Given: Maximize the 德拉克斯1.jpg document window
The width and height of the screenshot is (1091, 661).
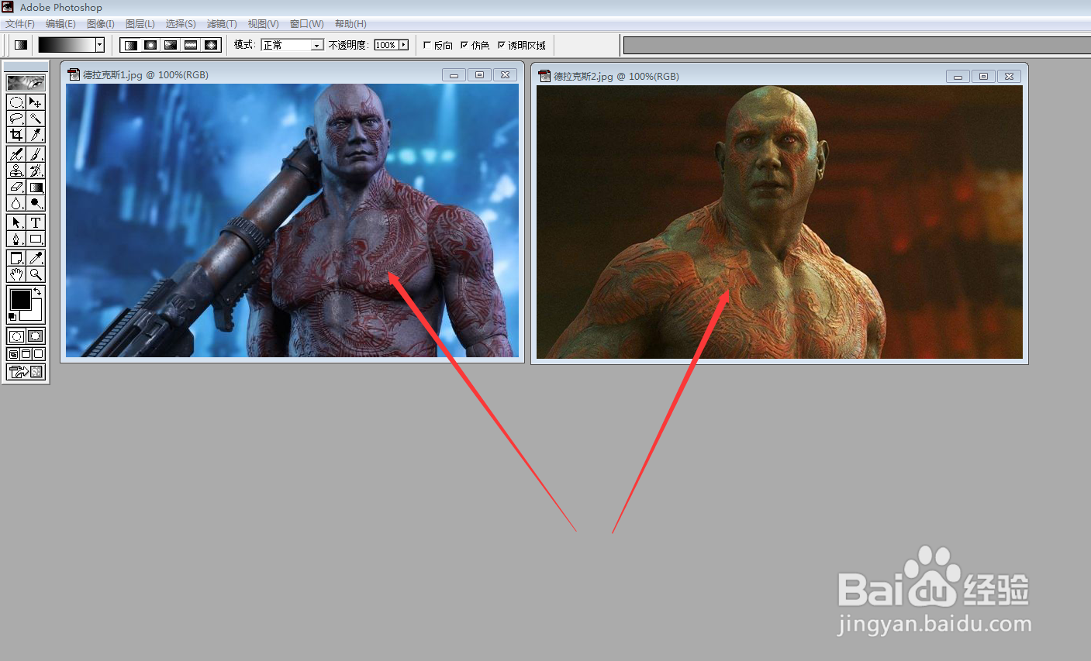Looking at the screenshot, I should 479,74.
